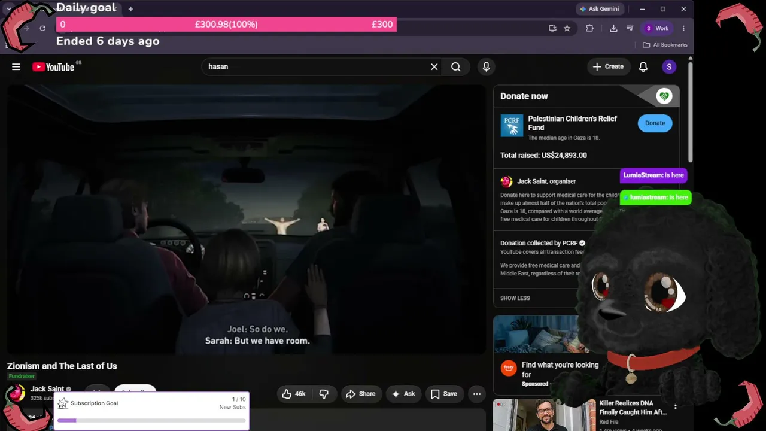This screenshot has width=766, height=431.
Task: Start voice search with the microphone
Action: coord(486,67)
